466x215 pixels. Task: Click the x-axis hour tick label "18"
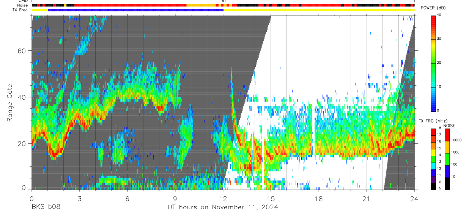(319, 198)
